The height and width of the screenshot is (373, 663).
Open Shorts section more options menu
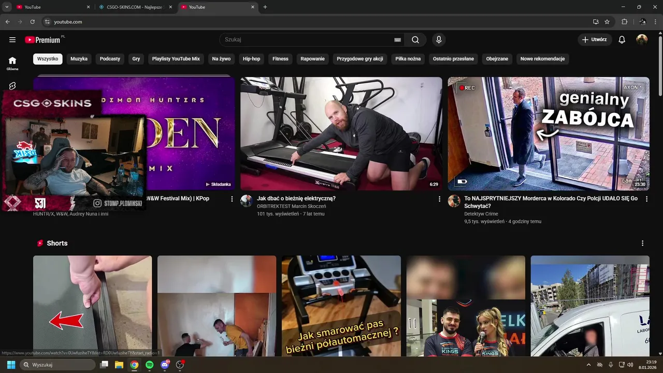(642, 243)
